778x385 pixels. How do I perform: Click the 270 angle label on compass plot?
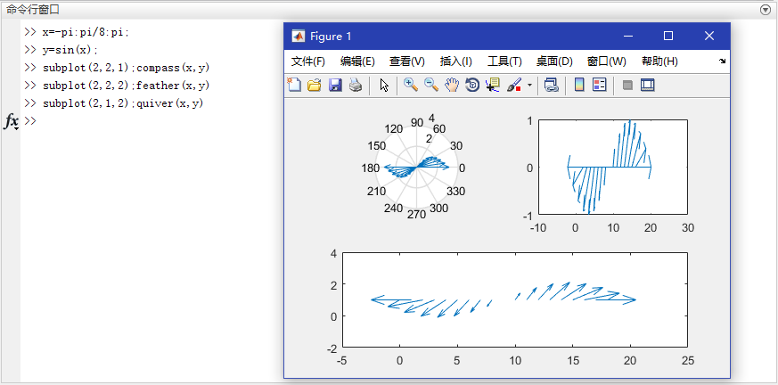416,214
